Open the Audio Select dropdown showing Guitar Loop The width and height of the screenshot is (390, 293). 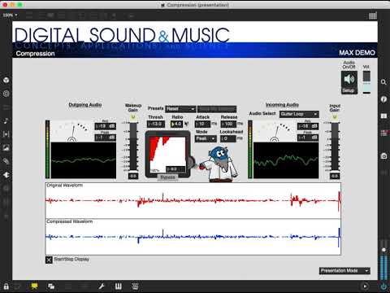(x=299, y=114)
